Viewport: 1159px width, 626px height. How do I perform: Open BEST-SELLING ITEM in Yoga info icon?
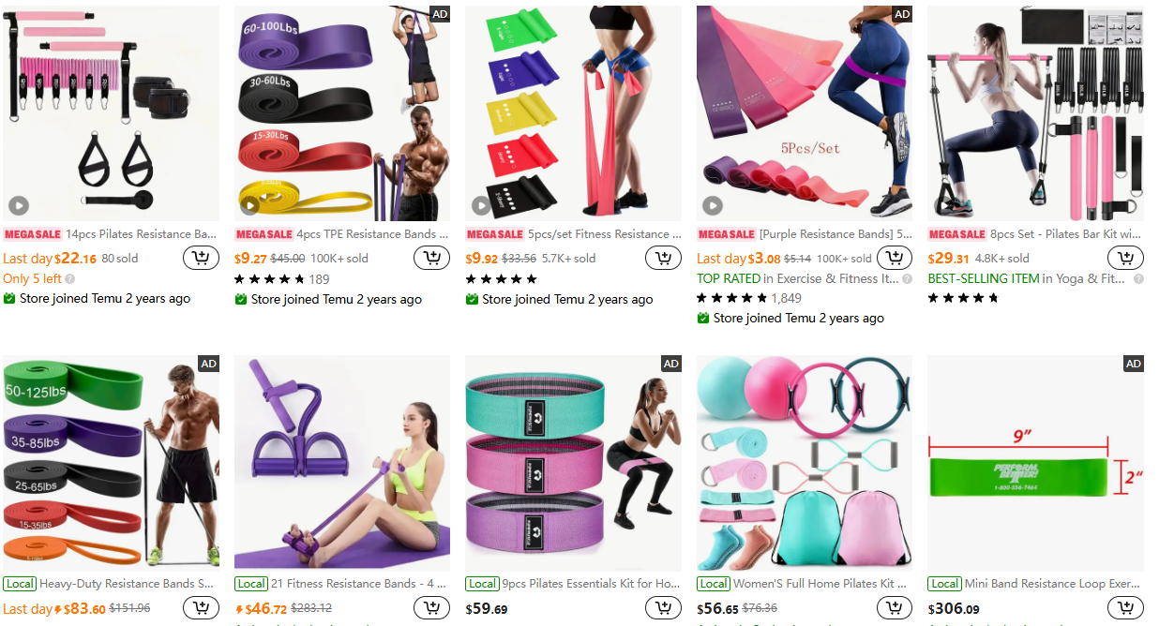click(1138, 279)
